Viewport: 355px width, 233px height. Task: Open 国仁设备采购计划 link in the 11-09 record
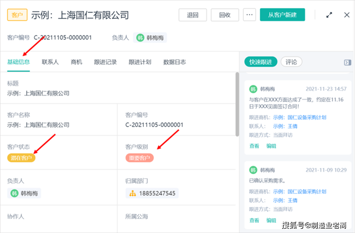click(300, 192)
